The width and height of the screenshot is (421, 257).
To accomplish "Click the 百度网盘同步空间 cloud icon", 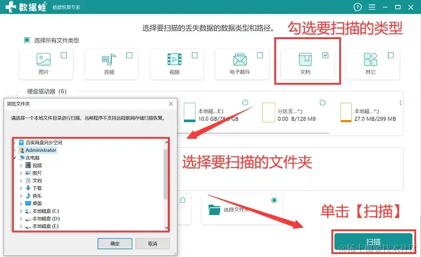I will pos(21,142).
